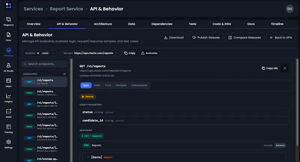The width and height of the screenshot is (300, 162).
Task: Select the Meta sub-tab
Action: 97,85
